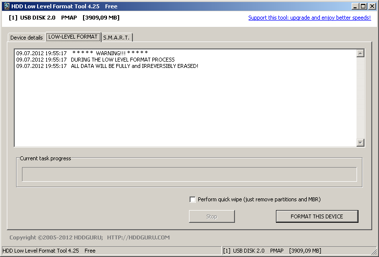
Task: Click the IRREVERSIBLY ERASED log entry
Action: 134,66
